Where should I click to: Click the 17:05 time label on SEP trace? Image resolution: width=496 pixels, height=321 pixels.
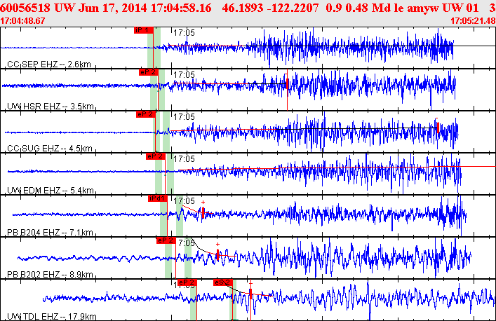[x=184, y=33]
